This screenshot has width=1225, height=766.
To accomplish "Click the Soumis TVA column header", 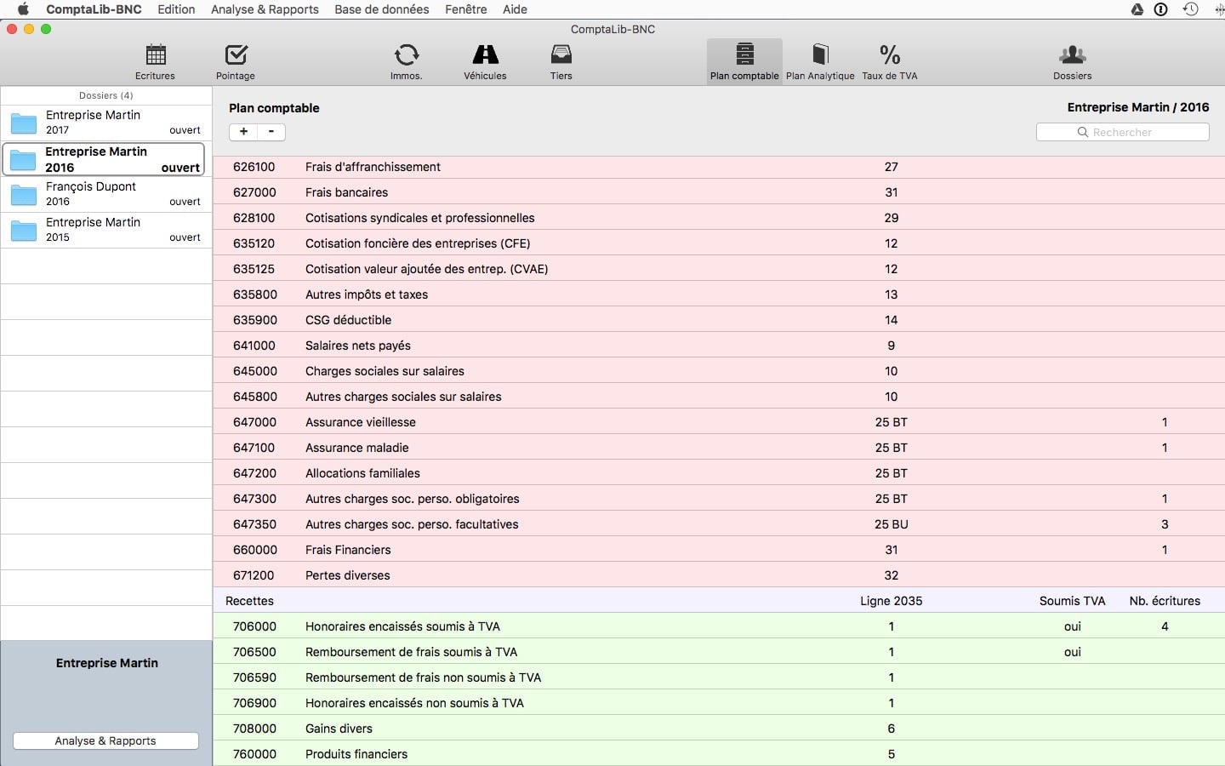I will [1072, 601].
